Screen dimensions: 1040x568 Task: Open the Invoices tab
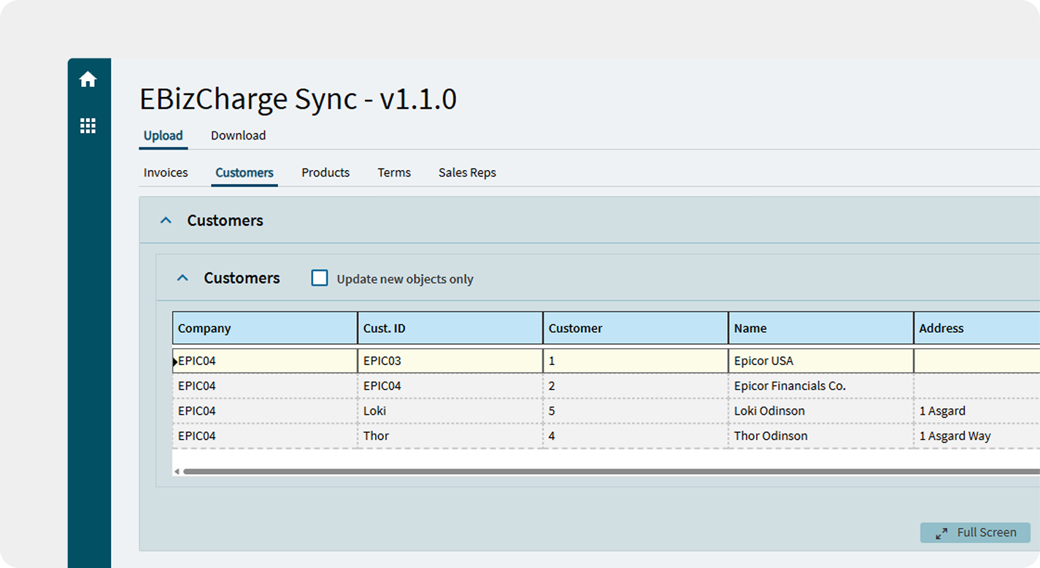click(166, 173)
